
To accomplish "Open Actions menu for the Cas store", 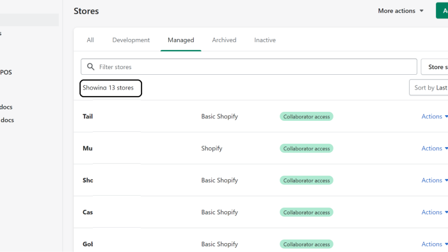I will coord(435,212).
